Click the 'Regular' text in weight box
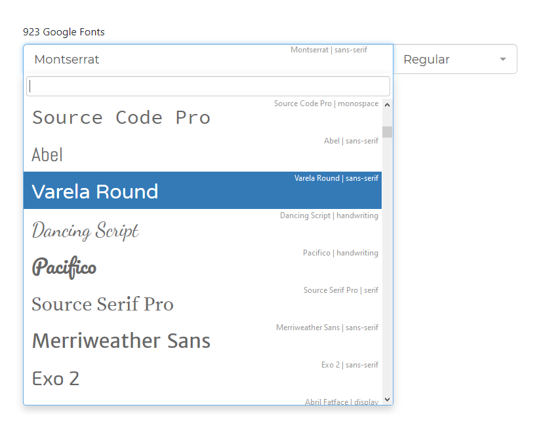Screen dimensions: 543x433 point(426,59)
